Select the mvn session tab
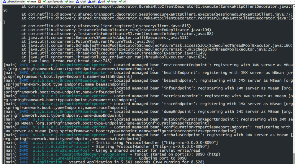 32,1
